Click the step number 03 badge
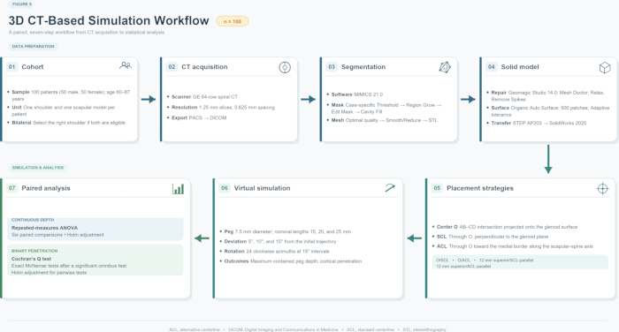The height and width of the screenshot is (332, 619). click(x=332, y=66)
